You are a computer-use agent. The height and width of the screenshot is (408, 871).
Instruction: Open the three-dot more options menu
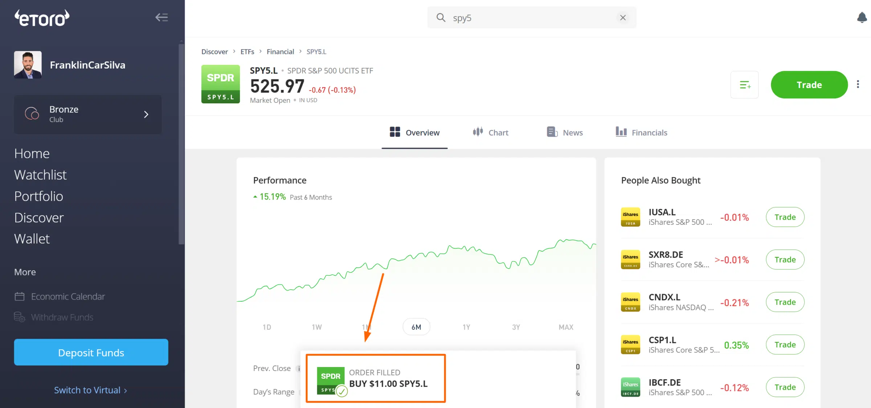click(x=858, y=85)
